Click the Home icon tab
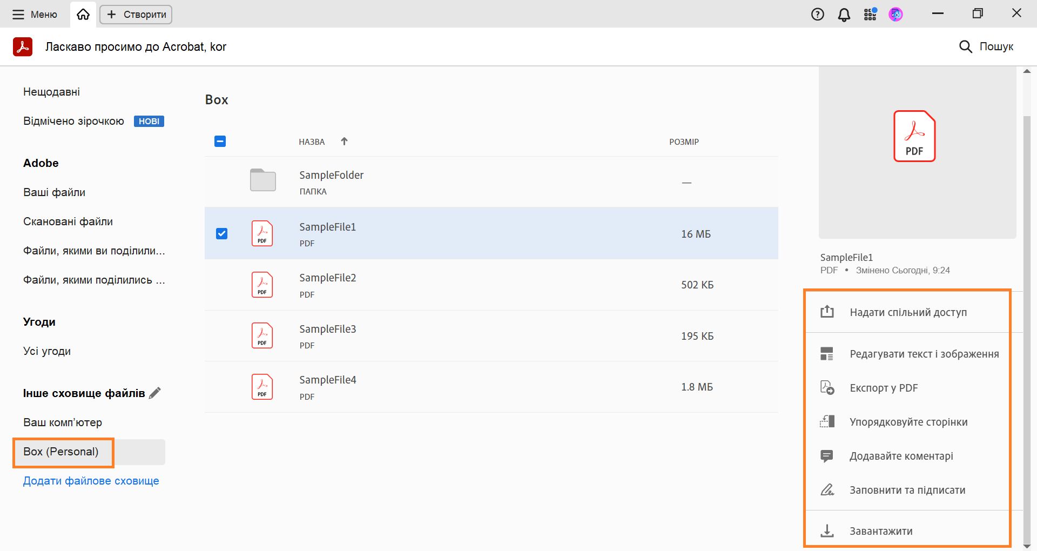The width and height of the screenshot is (1037, 551). click(83, 15)
